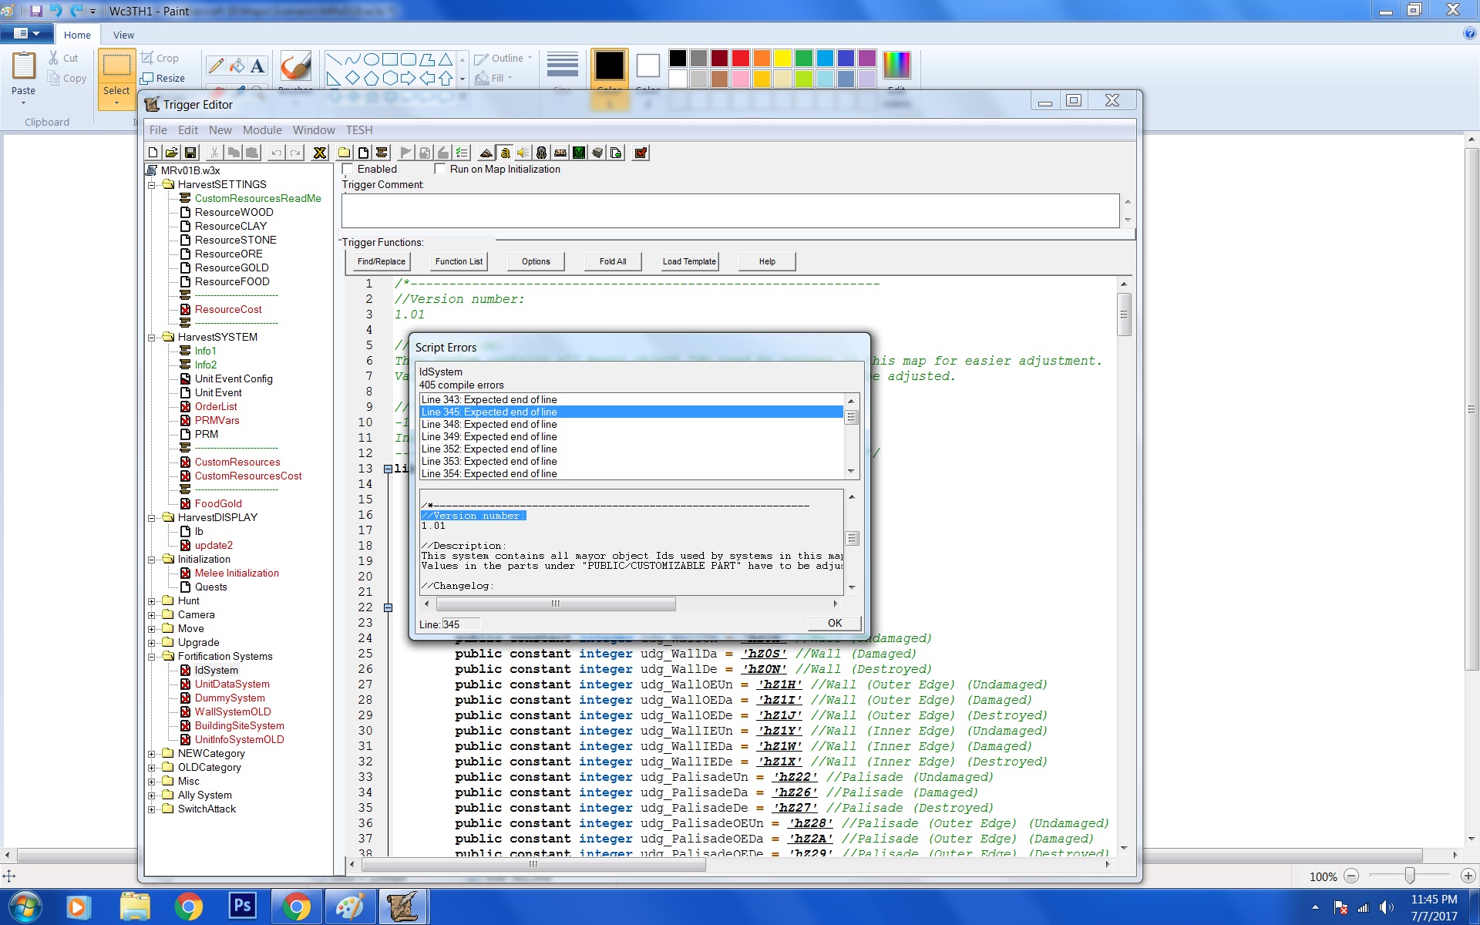Expand the Camera folder
Viewport: 1480px width, 925px height.
coord(152,615)
